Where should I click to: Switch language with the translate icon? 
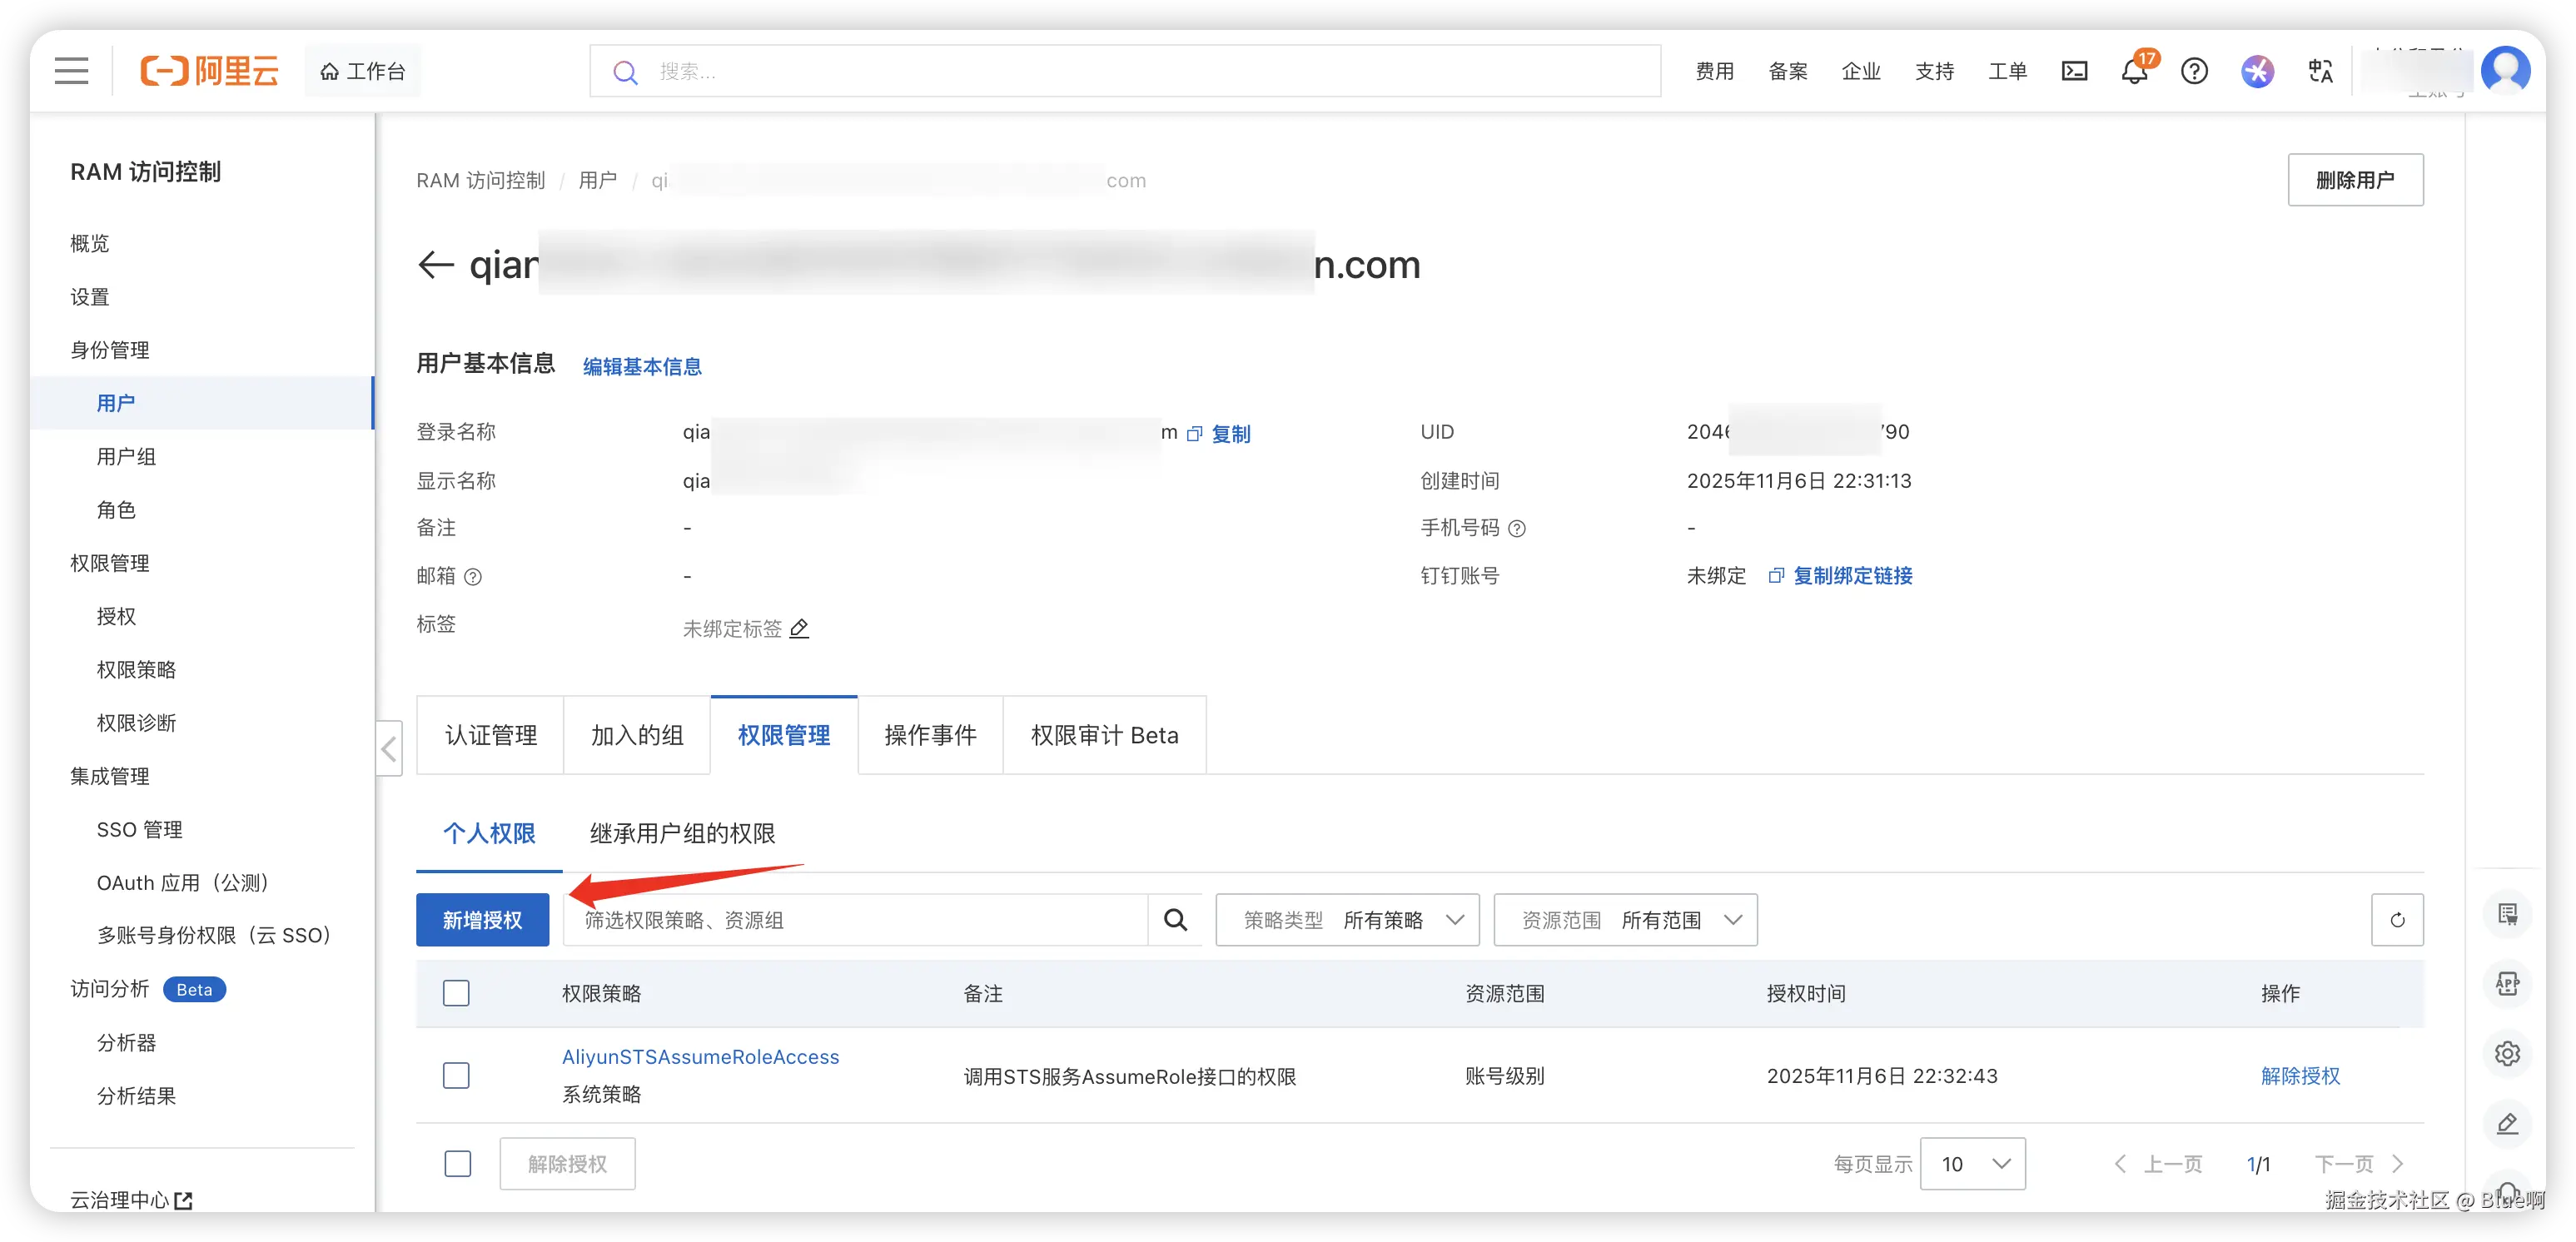pos(2320,71)
